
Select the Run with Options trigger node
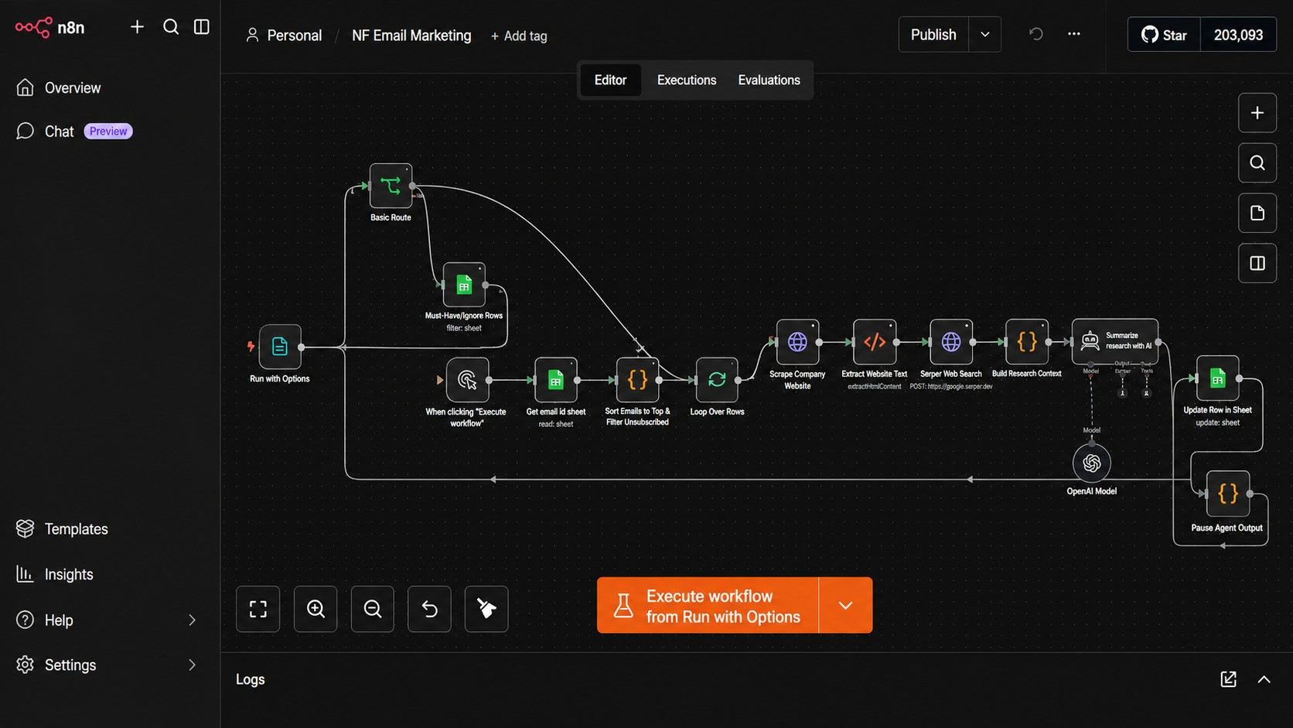tap(280, 347)
